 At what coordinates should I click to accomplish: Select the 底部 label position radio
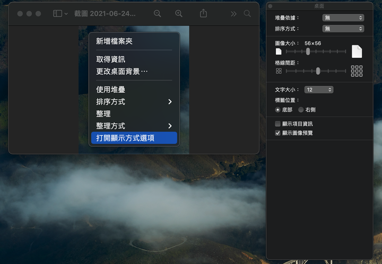277,110
